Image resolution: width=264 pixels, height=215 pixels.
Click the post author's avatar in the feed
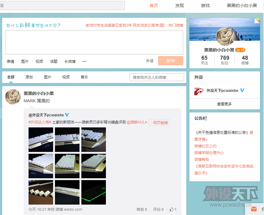point(13,97)
